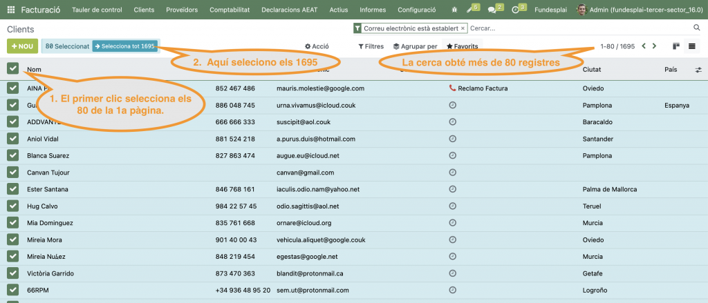The width and height of the screenshot is (708, 303).
Task: Expand the Agrupar per dropdown
Action: pos(415,46)
